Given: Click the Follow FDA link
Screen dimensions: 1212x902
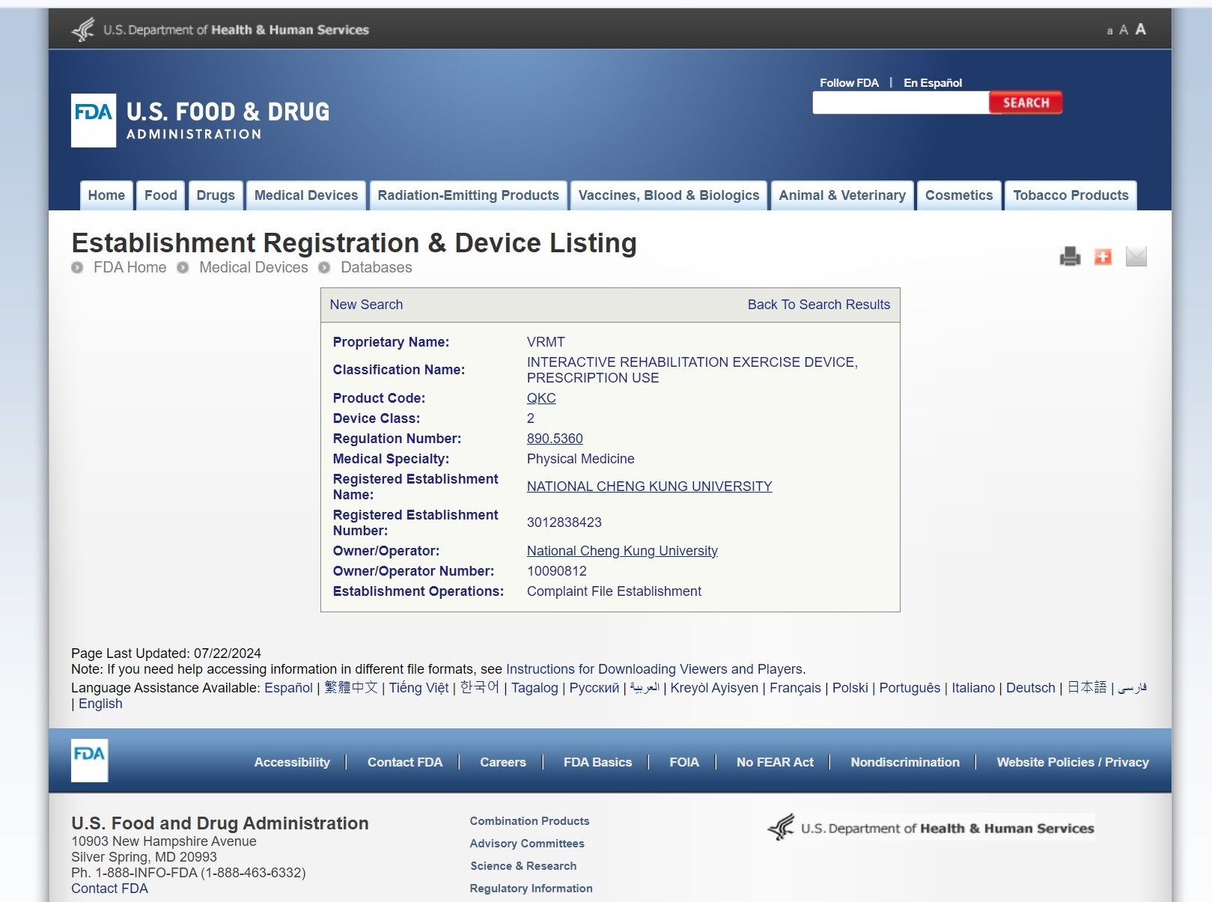Looking at the screenshot, I should [849, 83].
